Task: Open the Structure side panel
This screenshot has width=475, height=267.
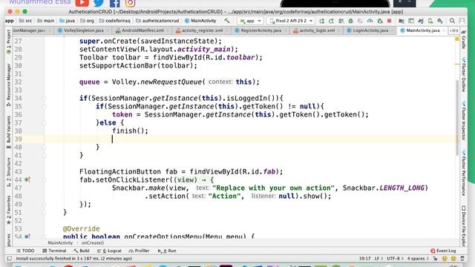Action: (8, 172)
